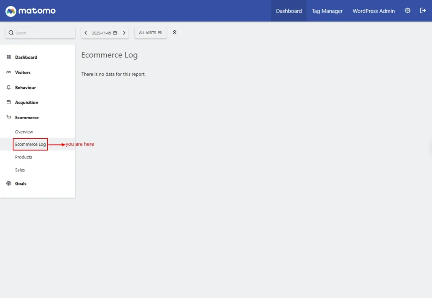This screenshot has height=298, width=432.
Task: Click the Ecommerce shopping cart icon
Action: tap(9, 118)
